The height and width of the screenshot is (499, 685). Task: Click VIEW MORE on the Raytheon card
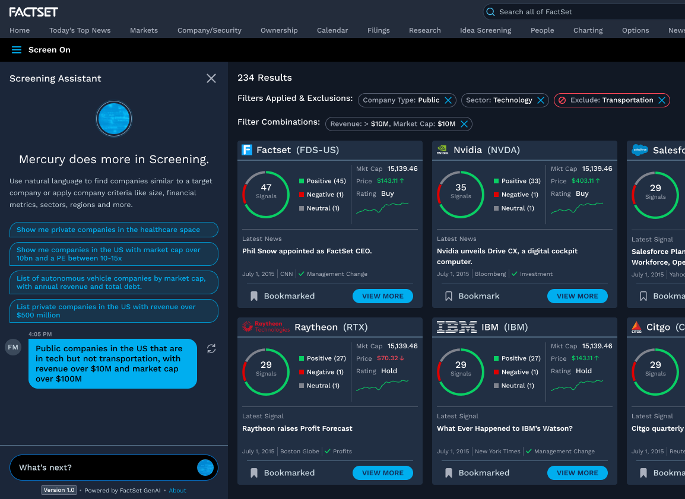coord(383,473)
